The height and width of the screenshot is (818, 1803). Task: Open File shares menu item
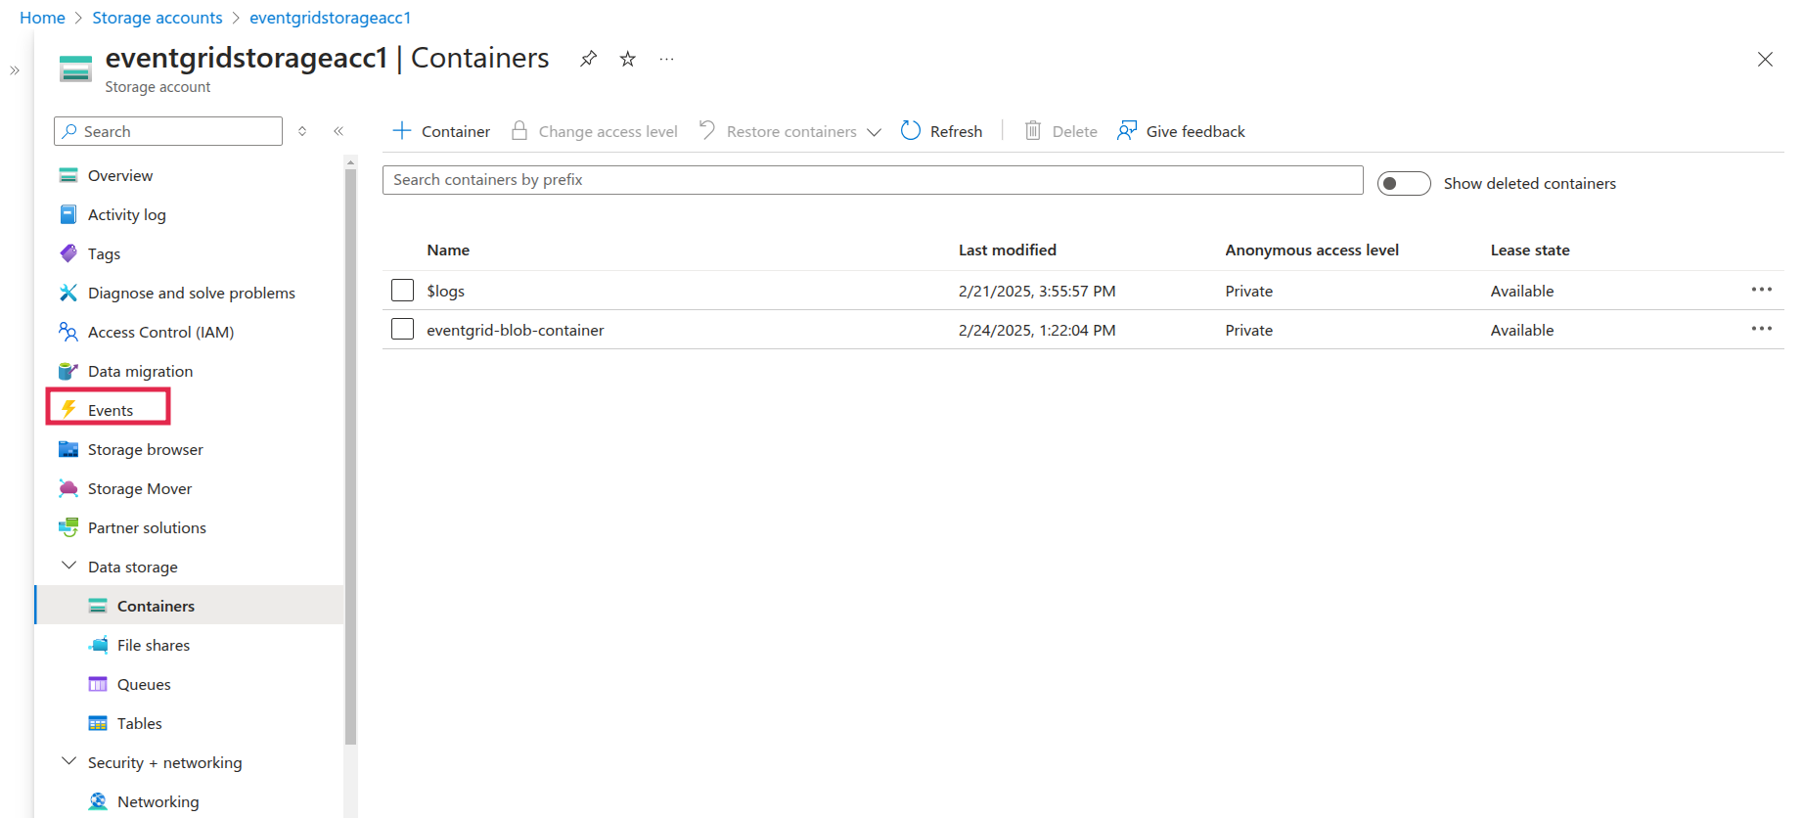153,645
